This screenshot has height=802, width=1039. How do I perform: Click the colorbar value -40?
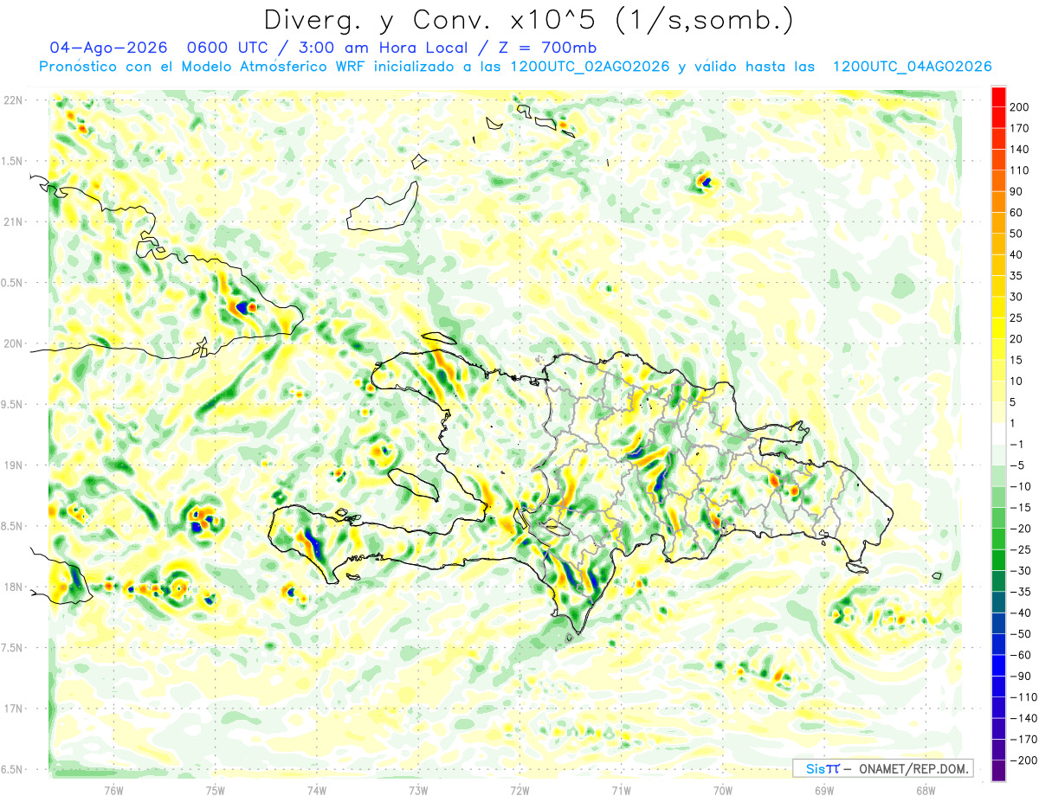(1021, 613)
